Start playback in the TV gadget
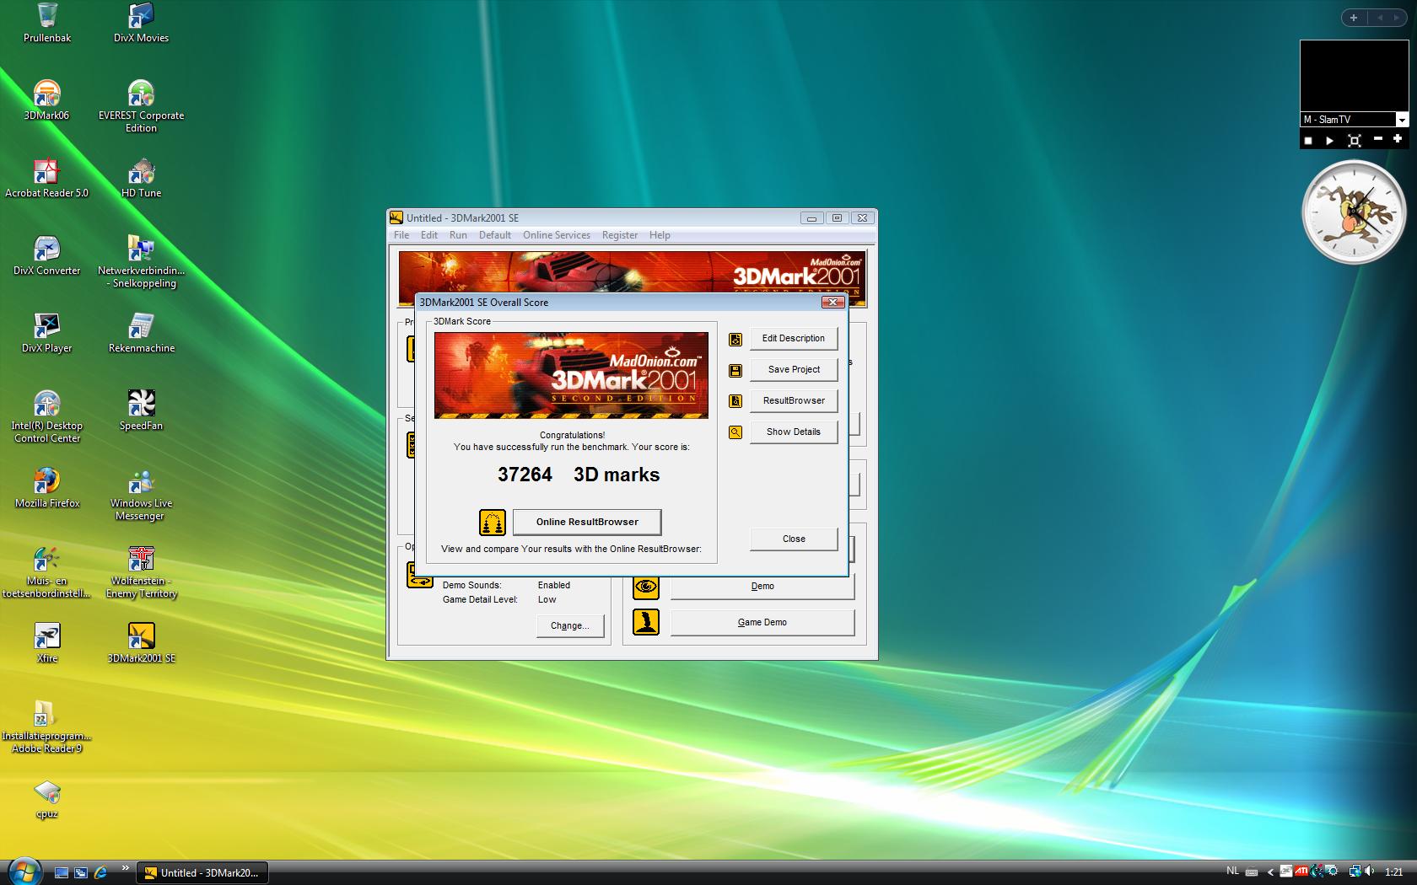 (x=1329, y=140)
